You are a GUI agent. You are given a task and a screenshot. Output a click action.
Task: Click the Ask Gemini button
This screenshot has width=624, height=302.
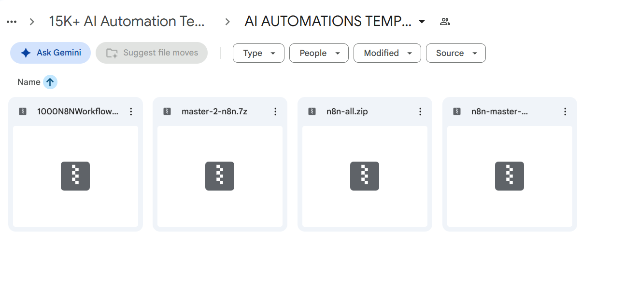tap(50, 53)
